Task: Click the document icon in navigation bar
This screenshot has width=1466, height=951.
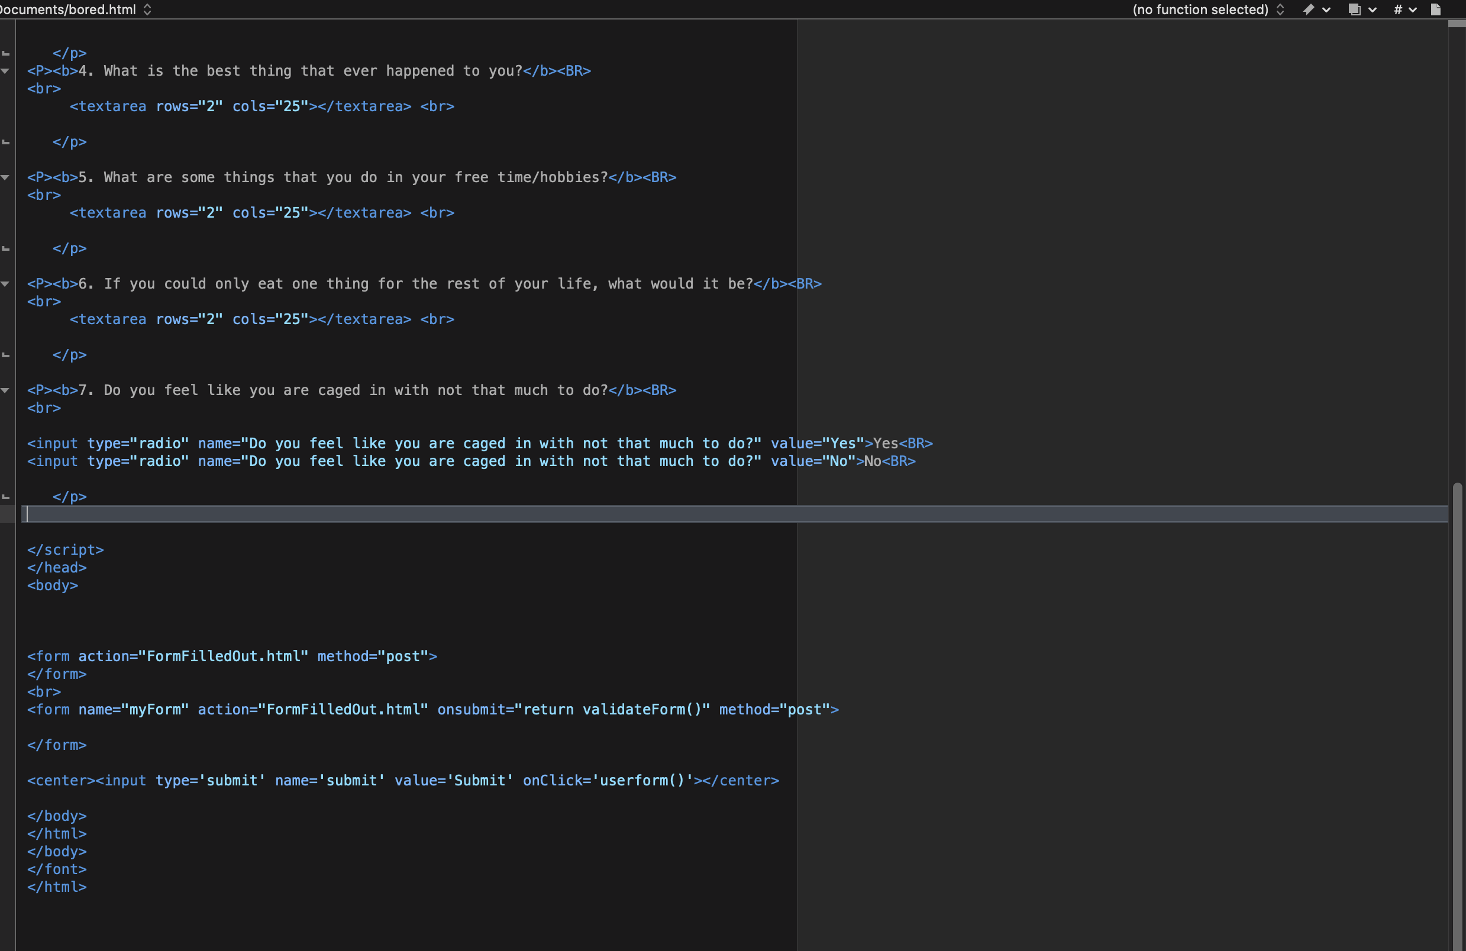Action: pos(1435,9)
